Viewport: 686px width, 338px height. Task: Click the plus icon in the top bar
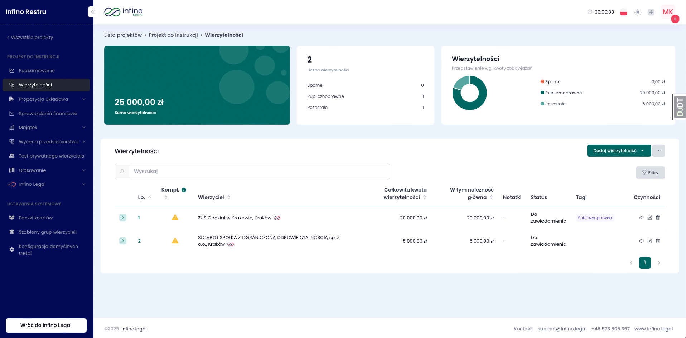pos(651,12)
